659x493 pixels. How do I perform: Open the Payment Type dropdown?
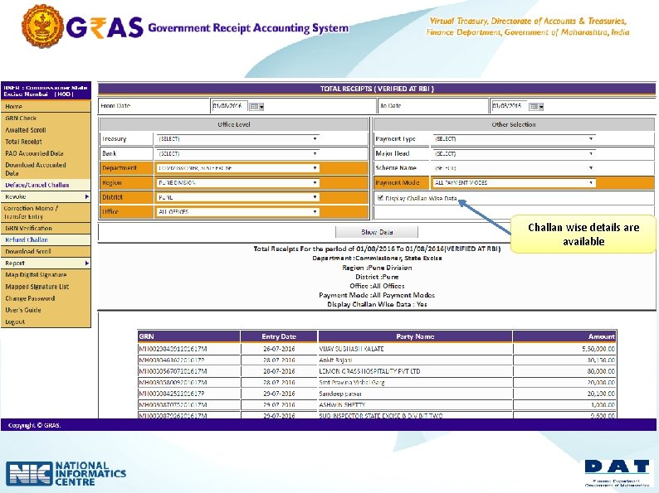click(x=514, y=139)
